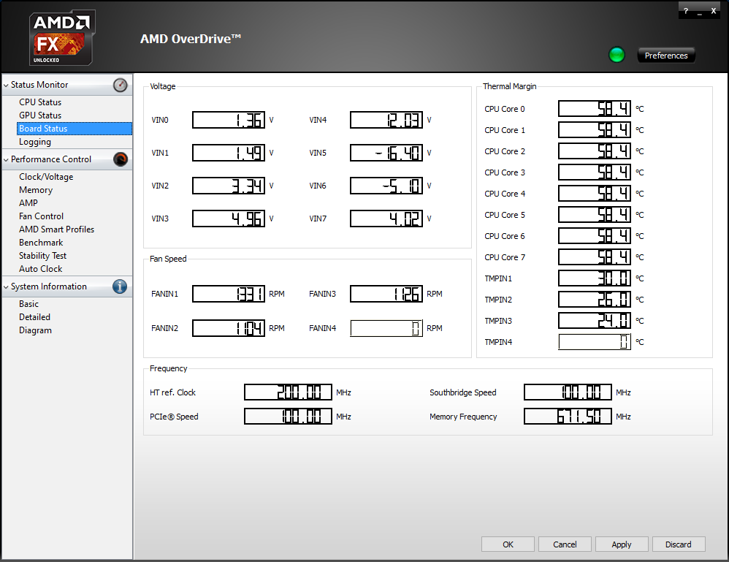Click the CPU Core 7 temperature display
Viewport: 729px width, 562px height.
(x=595, y=257)
